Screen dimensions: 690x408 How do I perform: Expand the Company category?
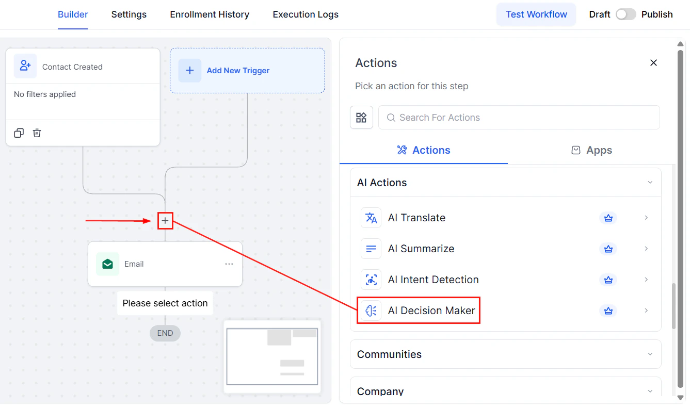[650, 391]
